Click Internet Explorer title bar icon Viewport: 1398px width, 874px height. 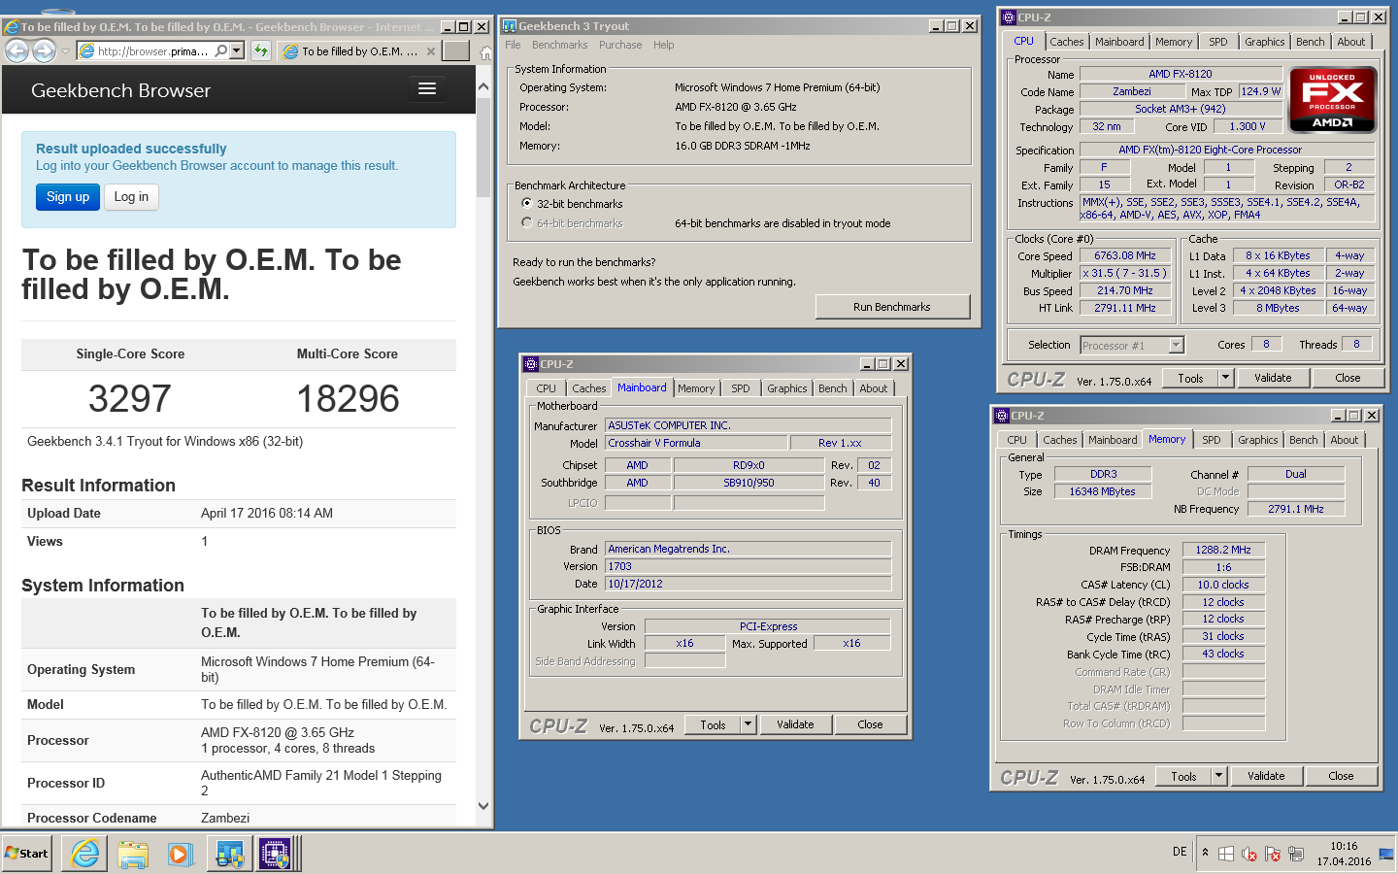(x=13, y=27)
